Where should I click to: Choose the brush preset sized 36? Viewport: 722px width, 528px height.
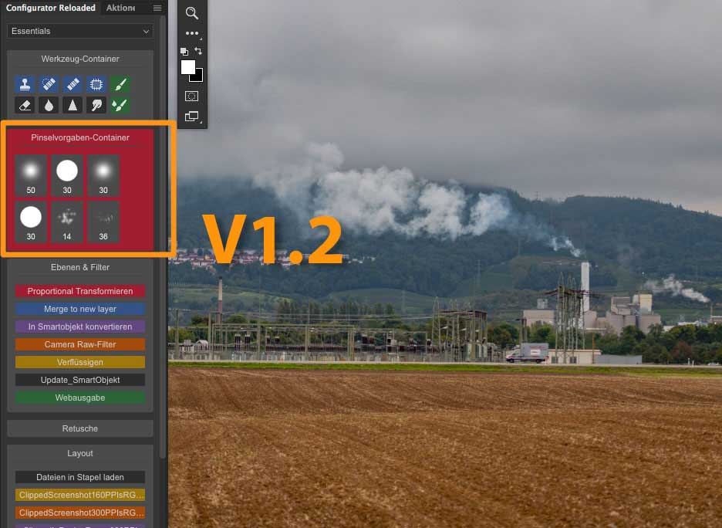[x=103, y=222]
